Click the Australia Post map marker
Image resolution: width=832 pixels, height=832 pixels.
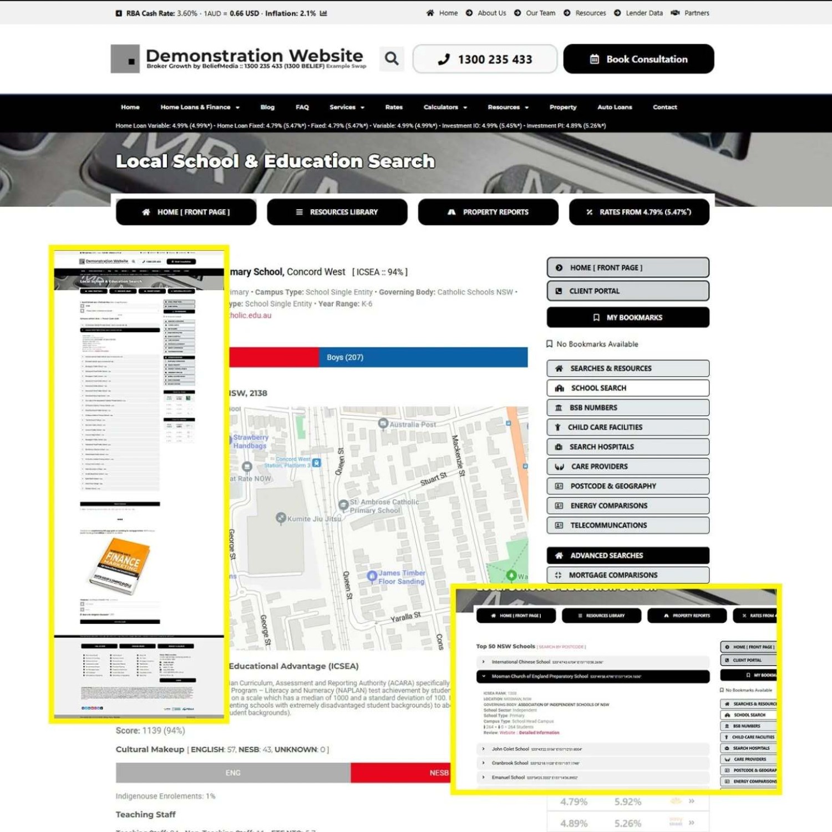tap(383, 424)
